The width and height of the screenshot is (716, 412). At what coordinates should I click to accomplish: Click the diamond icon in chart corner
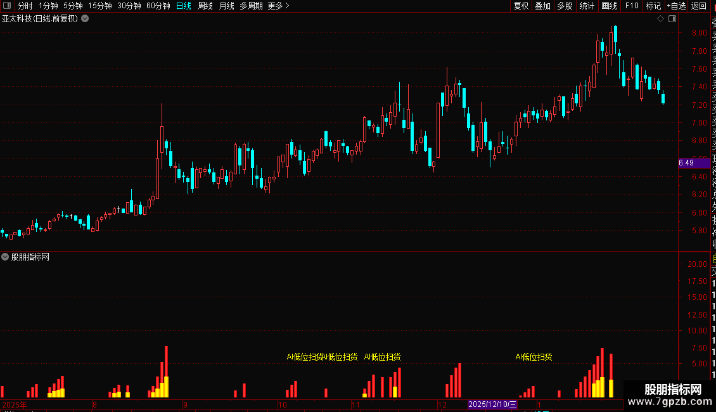[660, 19]
